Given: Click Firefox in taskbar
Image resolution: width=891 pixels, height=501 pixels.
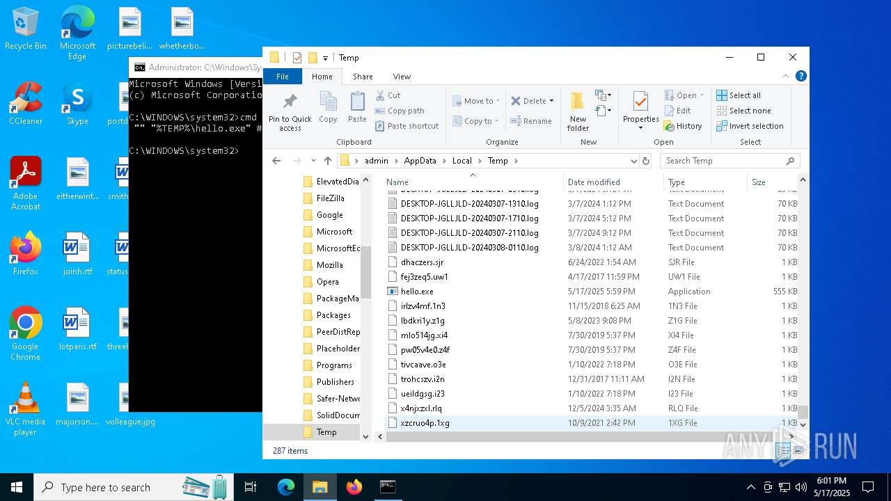Looking at the screenshot, I should point(354,487).
